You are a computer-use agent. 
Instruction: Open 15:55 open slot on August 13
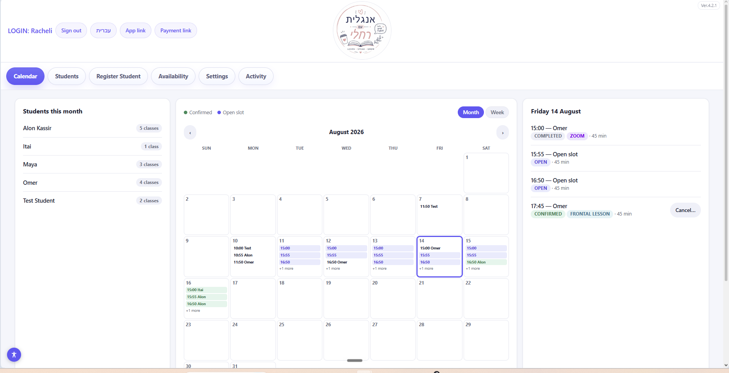393,255
